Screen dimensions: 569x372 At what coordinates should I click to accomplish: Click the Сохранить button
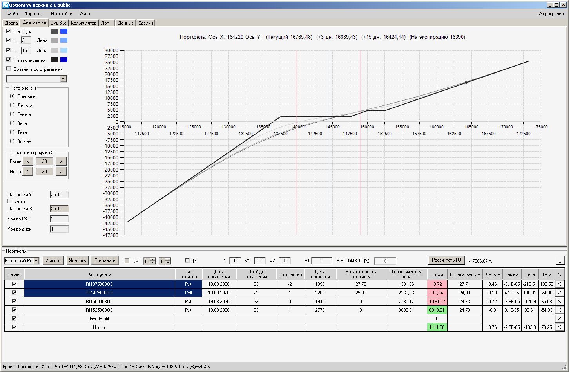pos(105,260)
